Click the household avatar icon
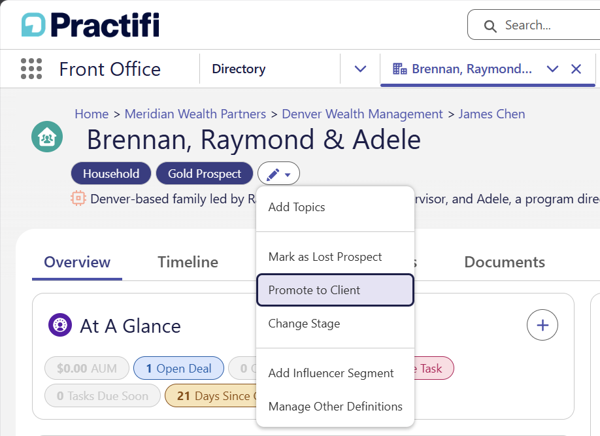This screenshot has width=600, height=436. (x=47, y=137)
